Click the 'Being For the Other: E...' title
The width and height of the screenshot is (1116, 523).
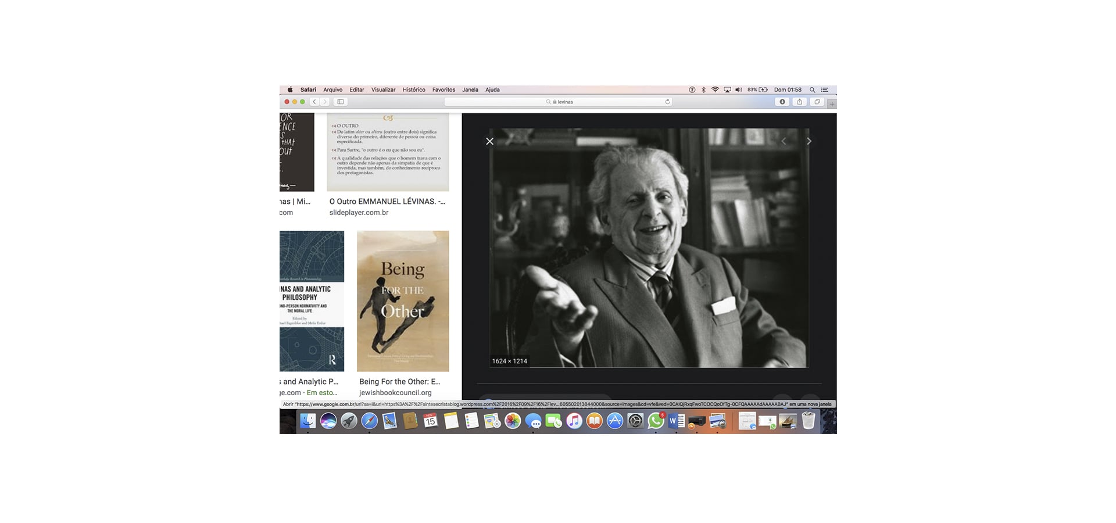(400, 382)
